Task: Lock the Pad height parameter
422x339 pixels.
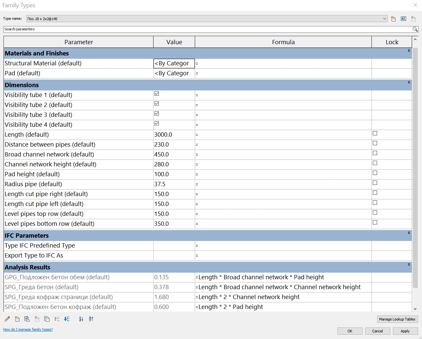Action: 375,173
